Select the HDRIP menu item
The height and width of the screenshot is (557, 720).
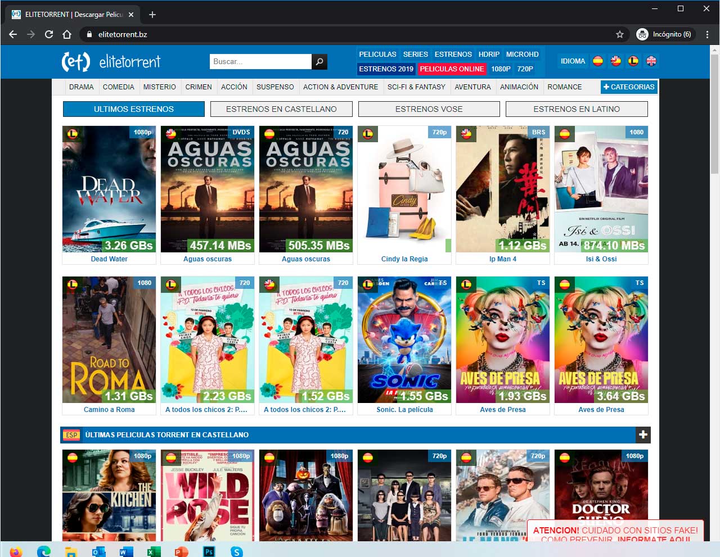point(489,55)
